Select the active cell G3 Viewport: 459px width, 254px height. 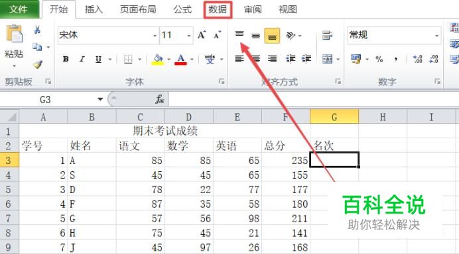click(x=334, y=159)
